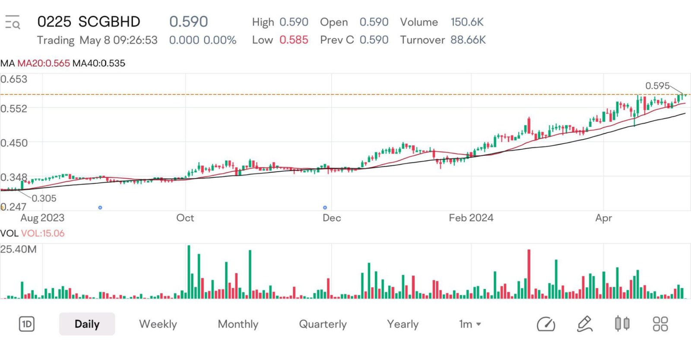Screen dimensions: 691x343
Task: Click the current price 0.590
Action: pos(188,22)
